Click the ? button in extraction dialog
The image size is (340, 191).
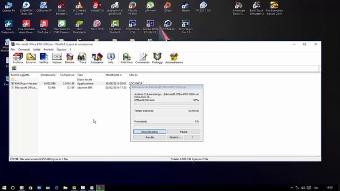(192, 137)
